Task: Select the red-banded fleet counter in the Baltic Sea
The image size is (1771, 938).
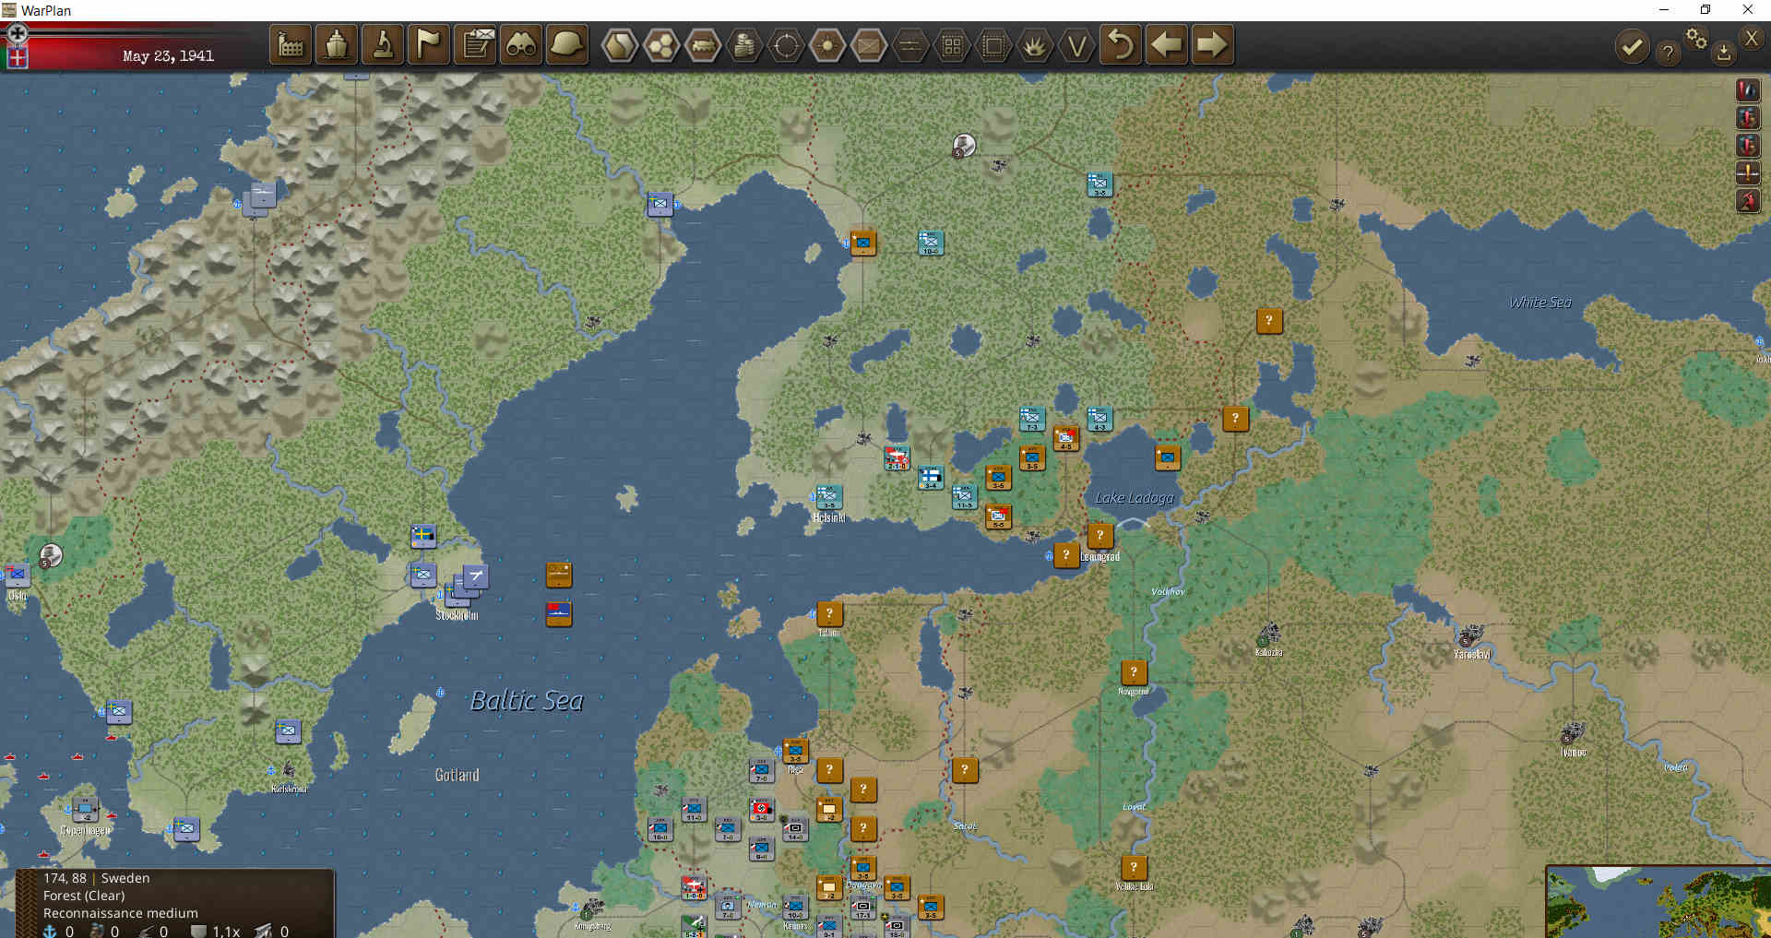Action: click(x=558, y=613)
